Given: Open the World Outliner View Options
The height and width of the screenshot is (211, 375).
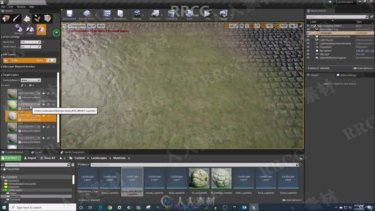Looking at the screenshot, I should click(x=363, y=68).
